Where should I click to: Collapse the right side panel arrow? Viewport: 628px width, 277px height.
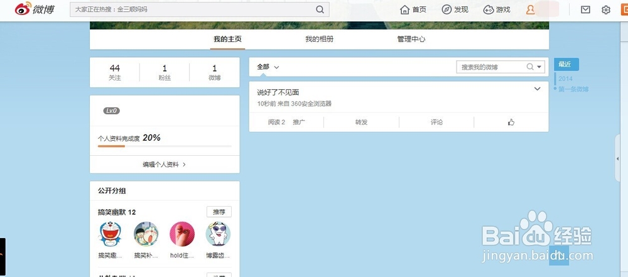617,159
